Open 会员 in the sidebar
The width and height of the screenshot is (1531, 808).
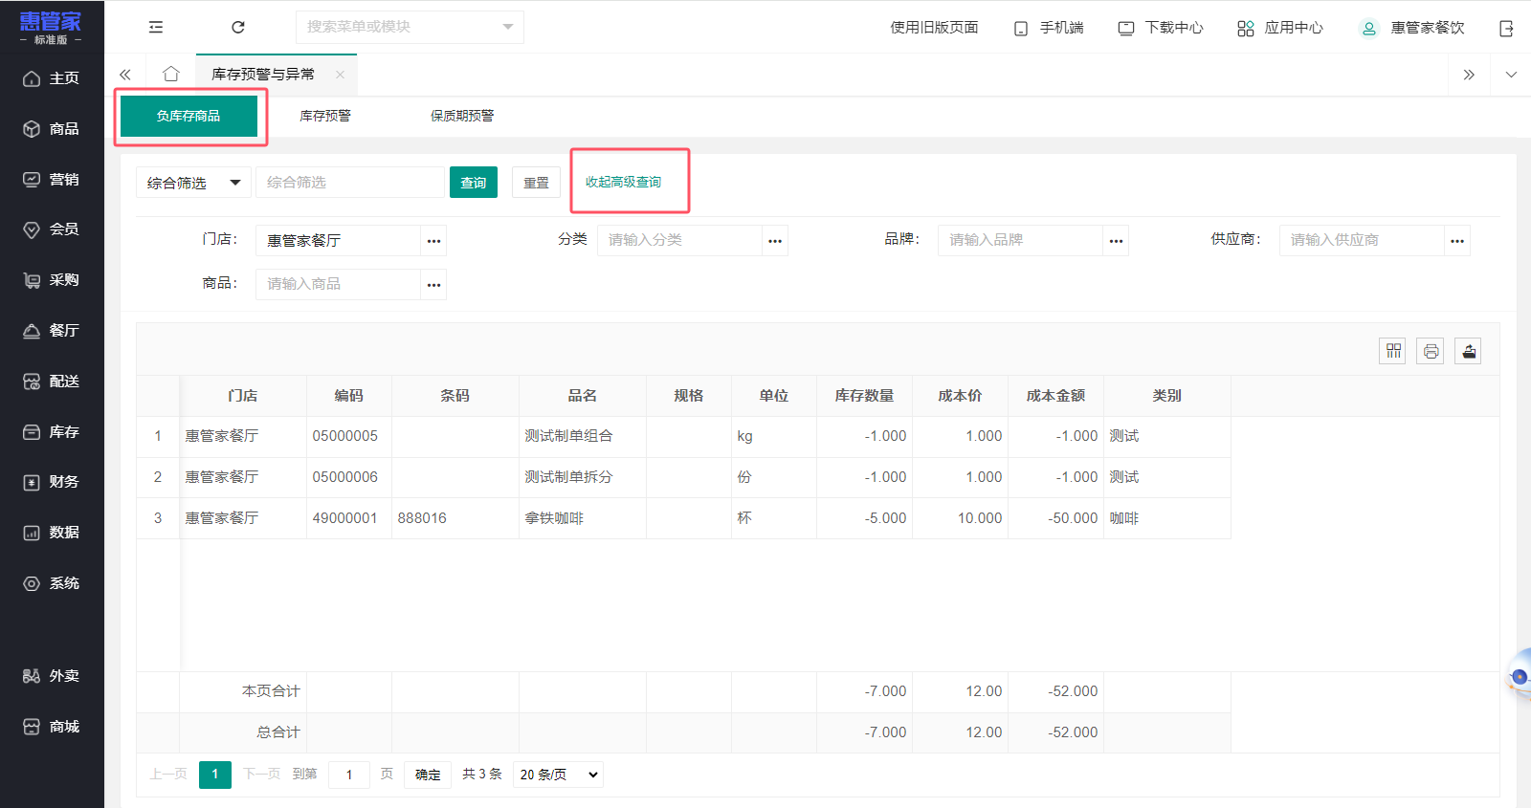(x=52, y=229)
